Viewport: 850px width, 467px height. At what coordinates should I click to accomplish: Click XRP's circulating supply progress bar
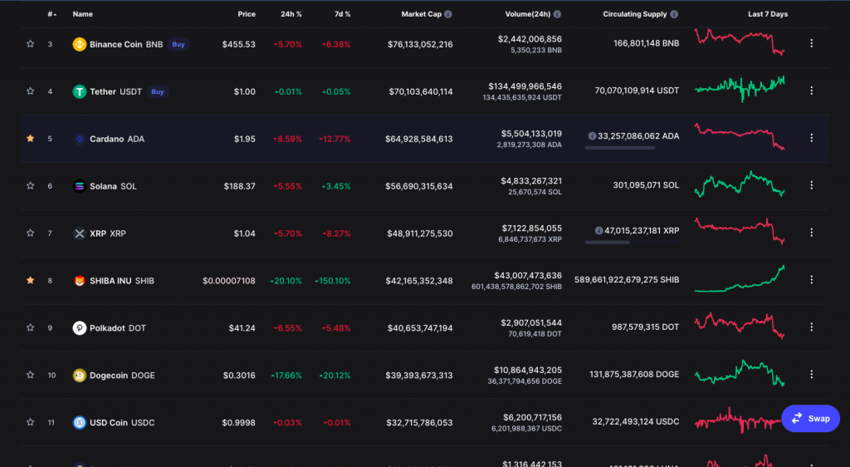[x=632, y=243]
